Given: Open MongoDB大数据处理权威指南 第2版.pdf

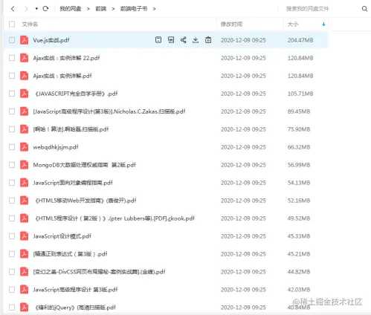Looking at the screenshot, I should click(x=85, y=165).
